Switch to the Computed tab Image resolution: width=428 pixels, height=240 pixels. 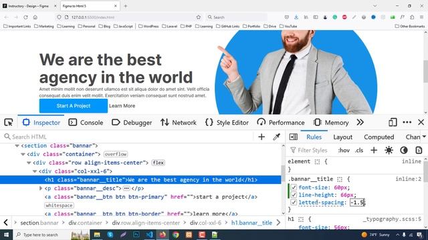pos(379,137)
